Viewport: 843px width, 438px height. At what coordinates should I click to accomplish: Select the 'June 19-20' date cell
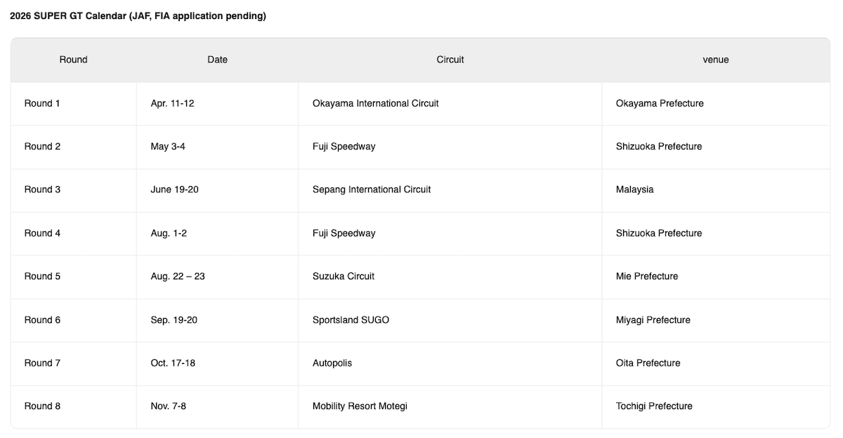217,190
